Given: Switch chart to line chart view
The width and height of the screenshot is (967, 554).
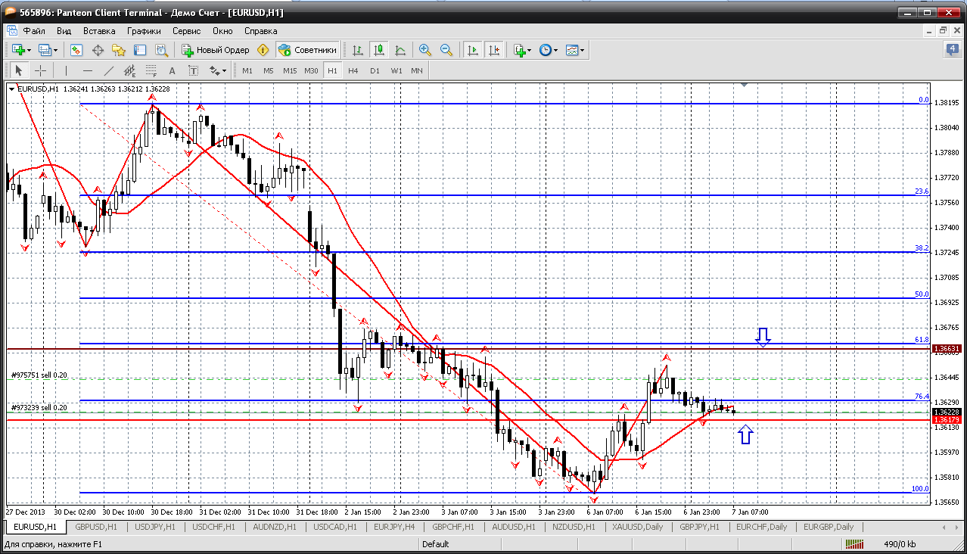Looking at the screenshot, I should [x=400, y=50].
